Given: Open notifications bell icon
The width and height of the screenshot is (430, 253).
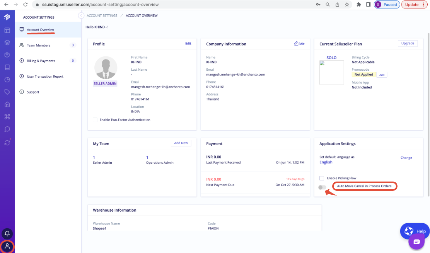Looking at the screenshot, I should coord(7,234).
